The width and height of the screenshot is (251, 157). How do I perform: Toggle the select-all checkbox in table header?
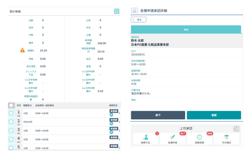point(11,105)
